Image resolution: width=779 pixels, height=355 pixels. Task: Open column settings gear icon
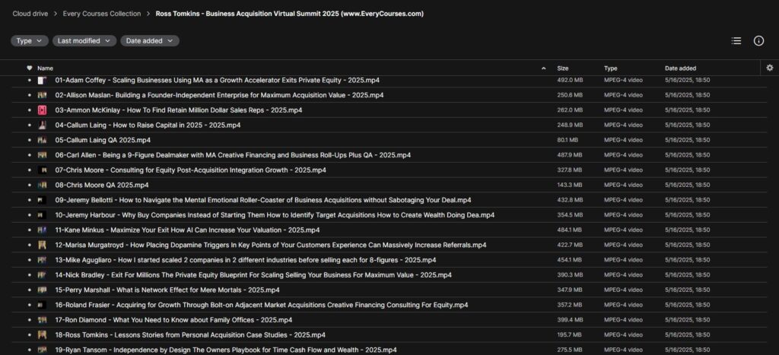click(x=770, y=68)
